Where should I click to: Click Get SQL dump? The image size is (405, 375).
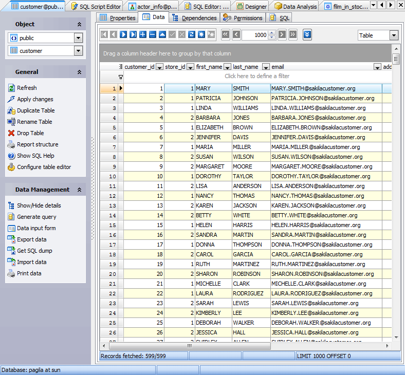(x=34, y=251)
